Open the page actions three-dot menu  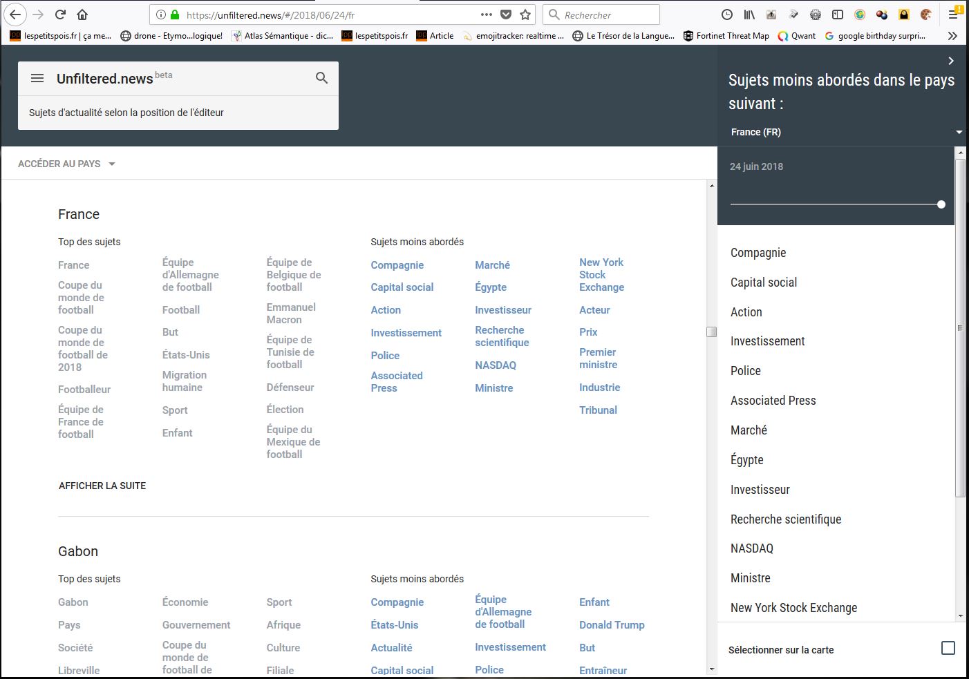[x=487, y=15]
